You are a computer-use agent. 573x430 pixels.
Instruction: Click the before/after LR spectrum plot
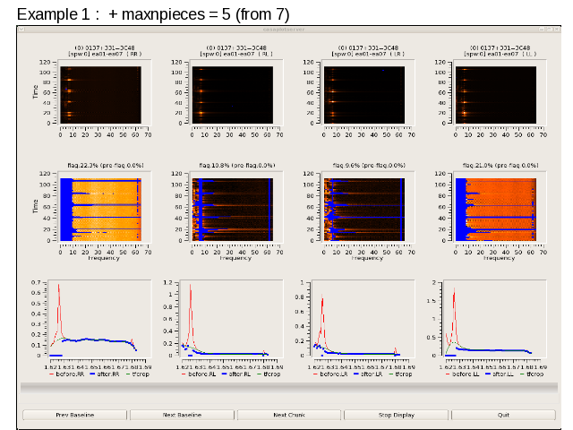[363, 319]
